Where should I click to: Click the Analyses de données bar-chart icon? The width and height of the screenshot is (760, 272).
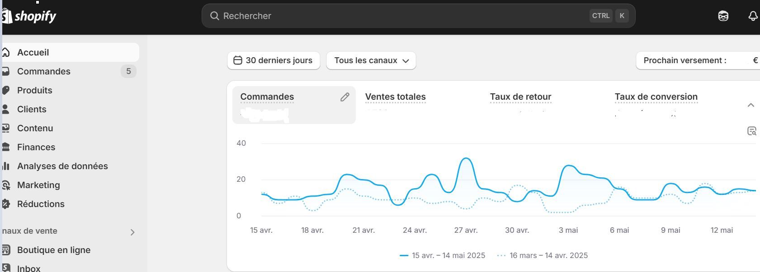click(6, 166)
